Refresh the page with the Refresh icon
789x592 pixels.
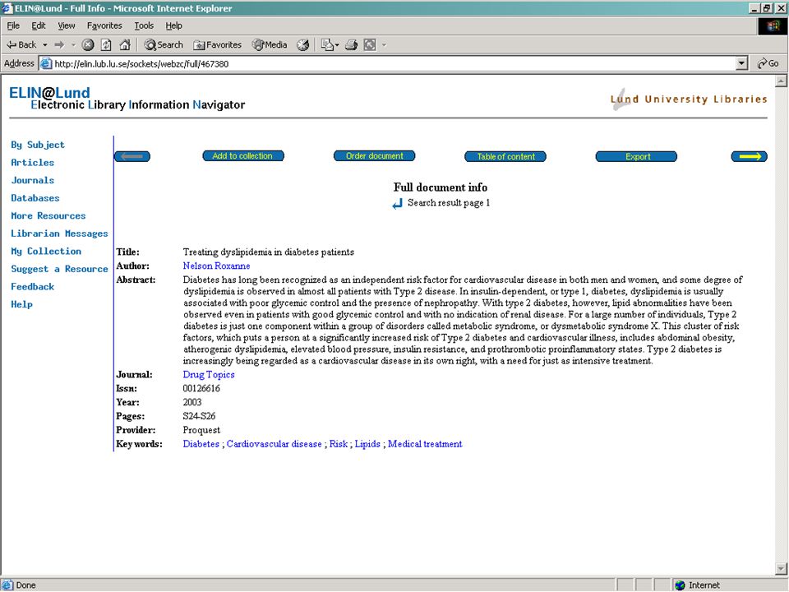coord(106,44)
